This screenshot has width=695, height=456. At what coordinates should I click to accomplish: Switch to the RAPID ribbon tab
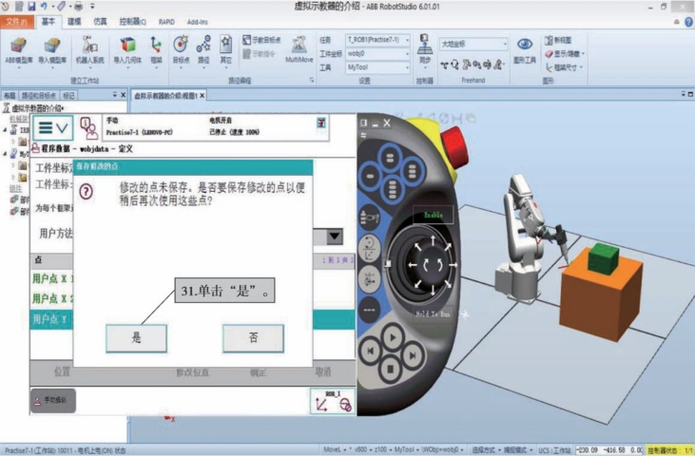click(166, 22)
